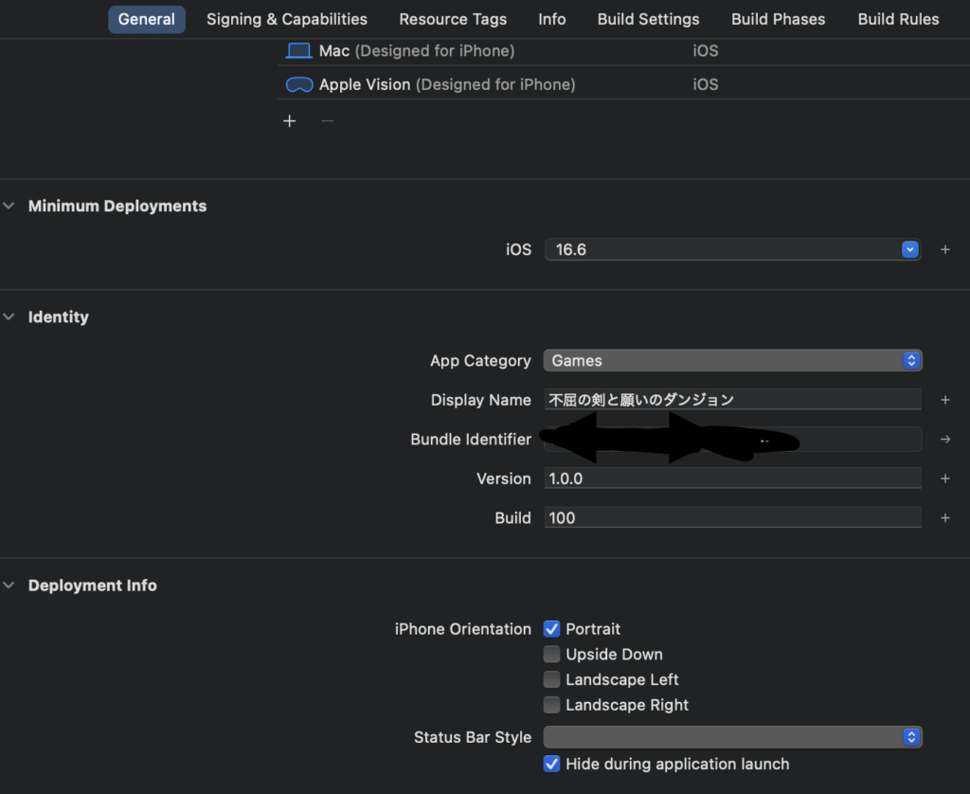Click the remove destination minus icon
The image size is (970, 794).
pyautogui.click(x=327, y=121)
